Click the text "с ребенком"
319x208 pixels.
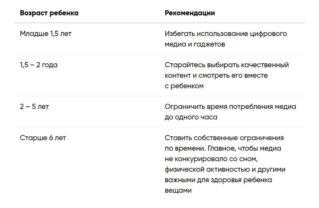(x=184, y=86)
